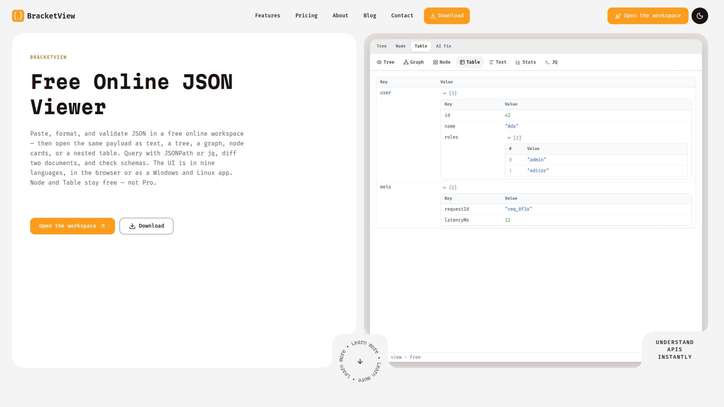Screen dimensions: 724x407
Task: Click the small BRACKETVIEW eyebrow label
Action: 48,57
